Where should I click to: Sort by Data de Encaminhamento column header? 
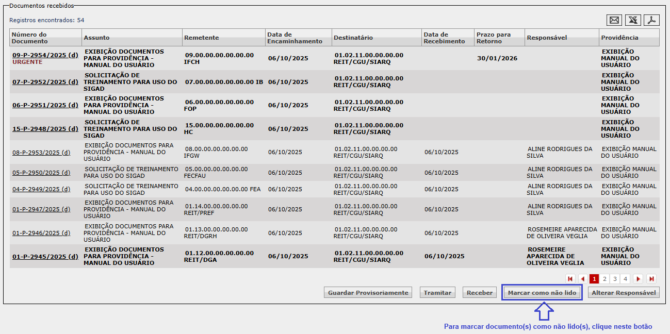[295, 38]
